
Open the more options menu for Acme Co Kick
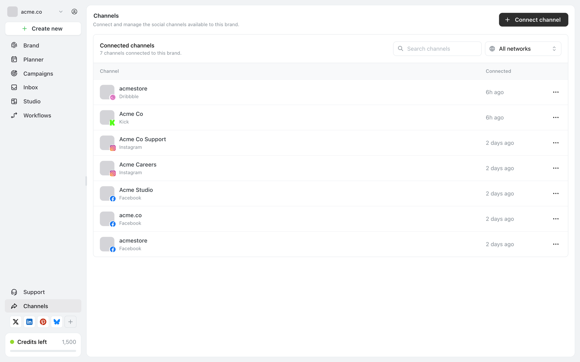(556, 118)
